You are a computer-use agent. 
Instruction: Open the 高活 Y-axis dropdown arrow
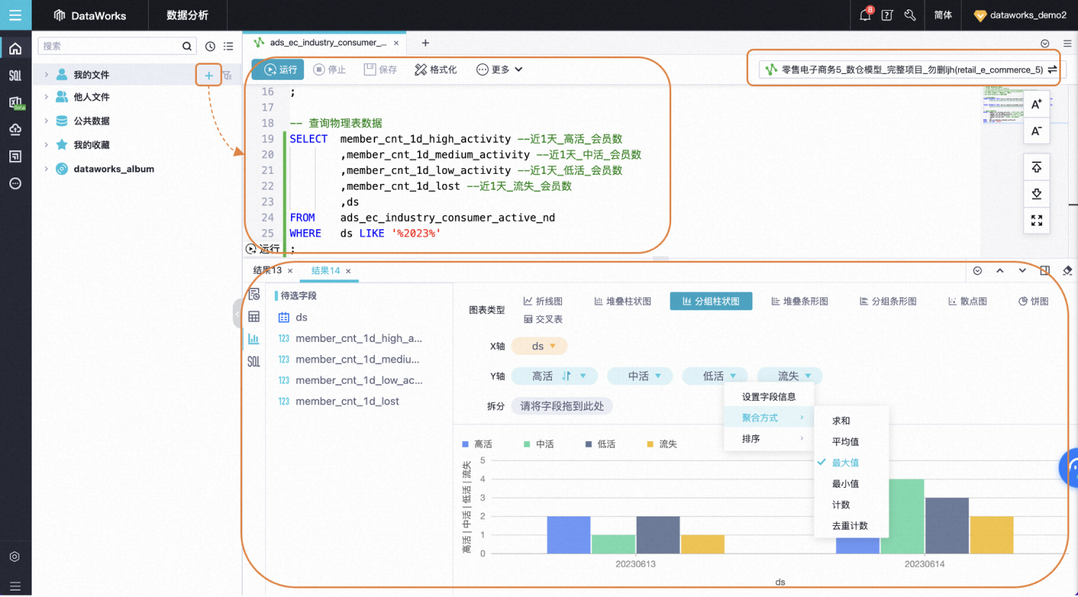click(583, 376)
